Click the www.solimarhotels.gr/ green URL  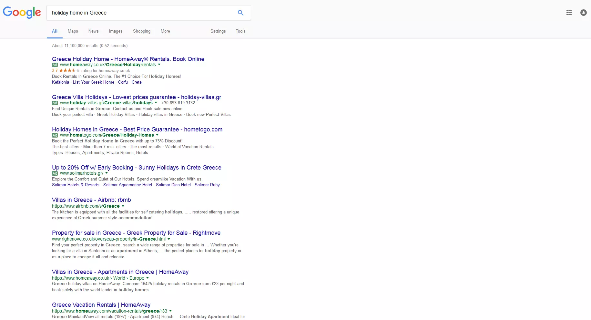pyautogui.click(x=82, y=173)
